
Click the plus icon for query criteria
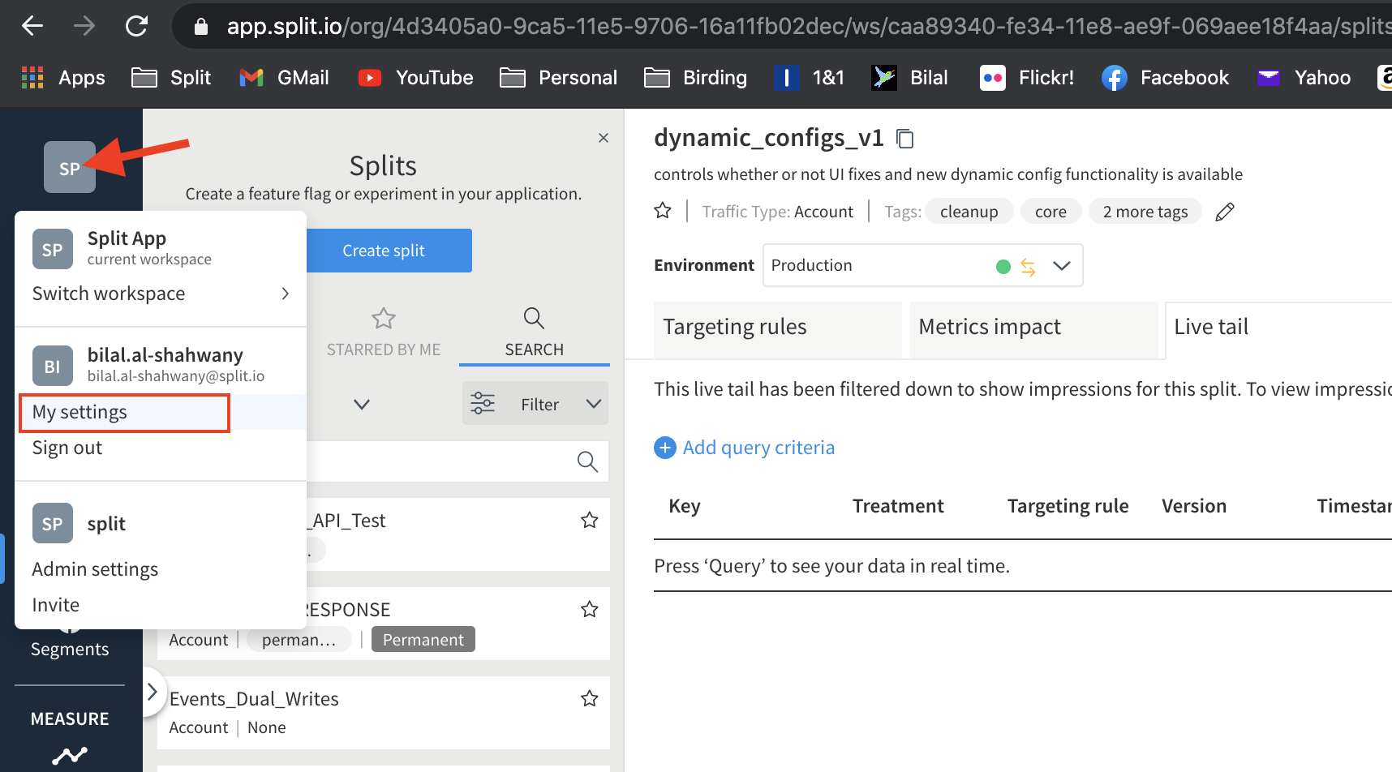(665, 448)
